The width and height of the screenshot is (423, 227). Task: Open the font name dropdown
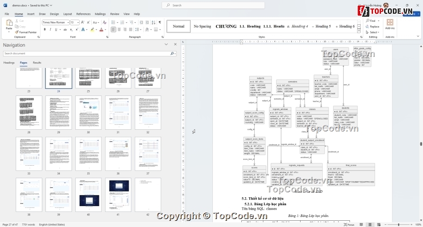[x=67, y=22]
